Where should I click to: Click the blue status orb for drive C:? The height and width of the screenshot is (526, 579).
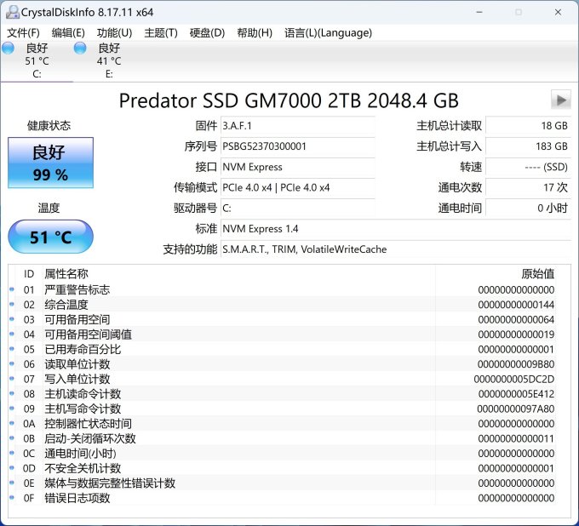(x=9, y=48)
